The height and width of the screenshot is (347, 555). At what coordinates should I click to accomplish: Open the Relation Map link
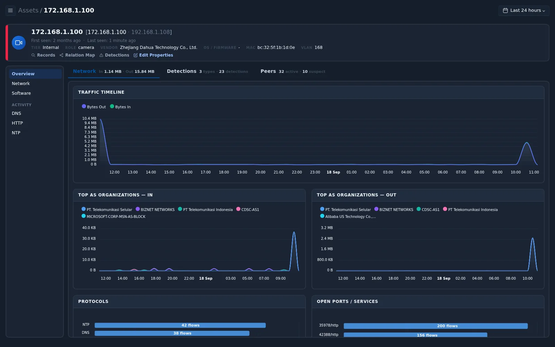77,55
